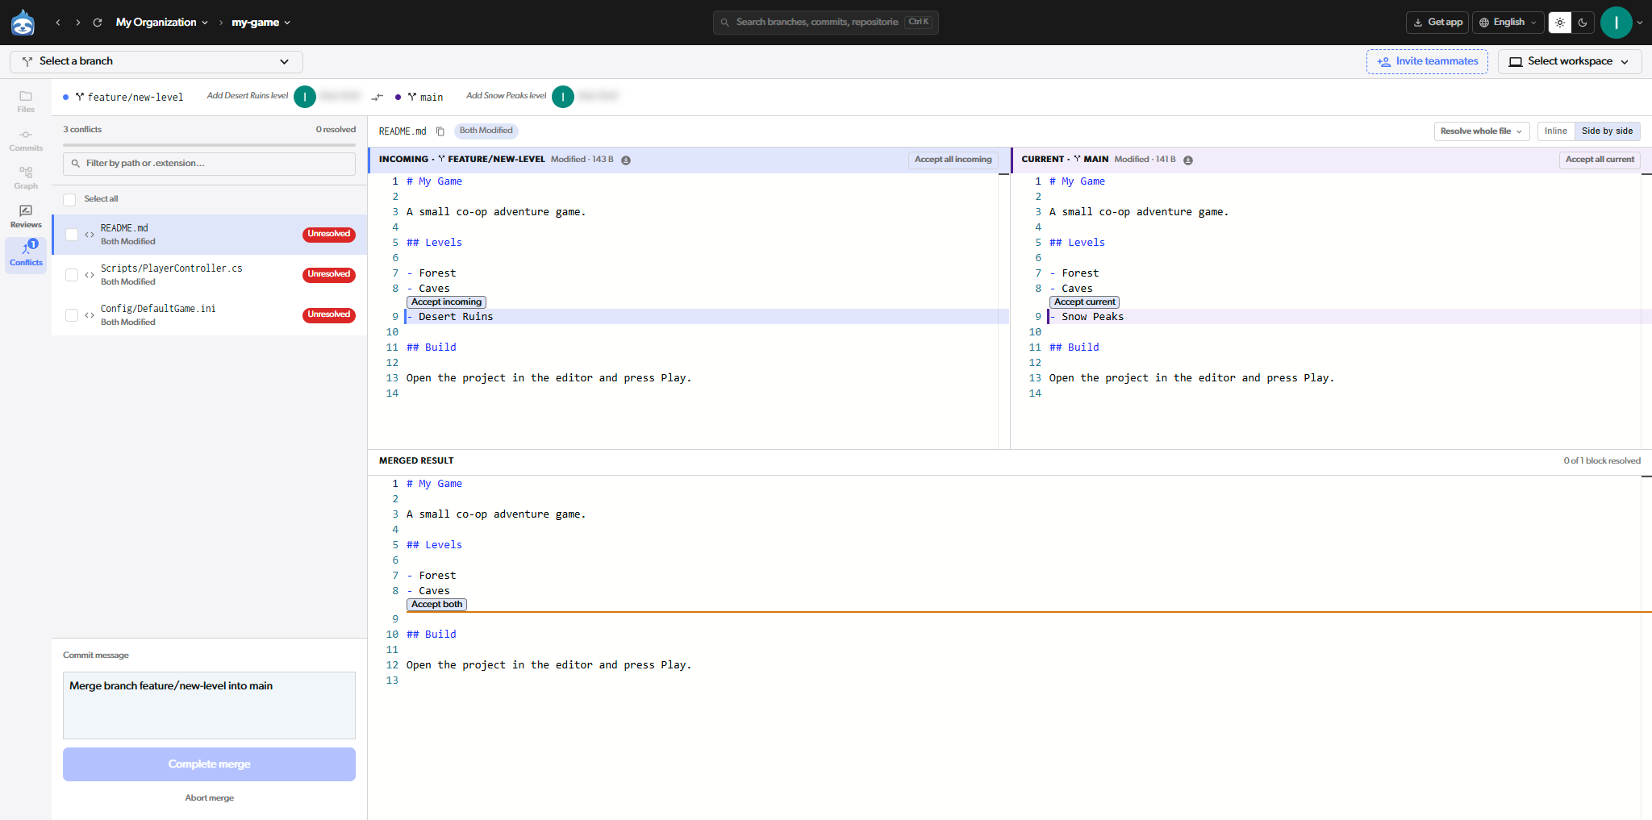Open Select a branch dropdown
Screen dimensions: 1652x820
tap(156, 61)
